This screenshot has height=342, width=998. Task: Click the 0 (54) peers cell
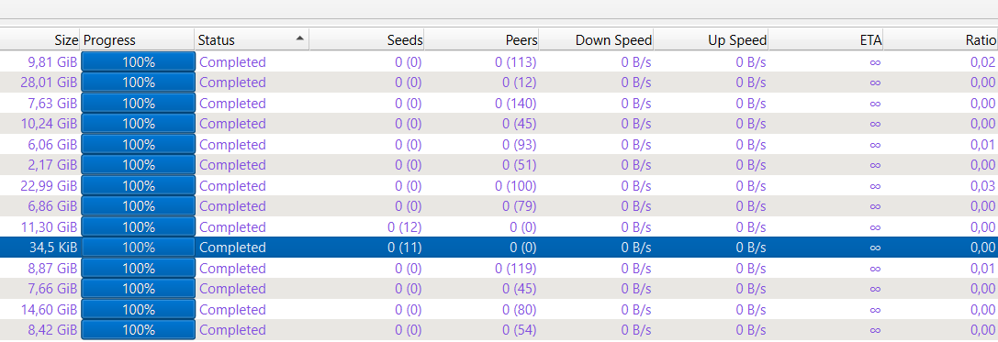(519, 330)
